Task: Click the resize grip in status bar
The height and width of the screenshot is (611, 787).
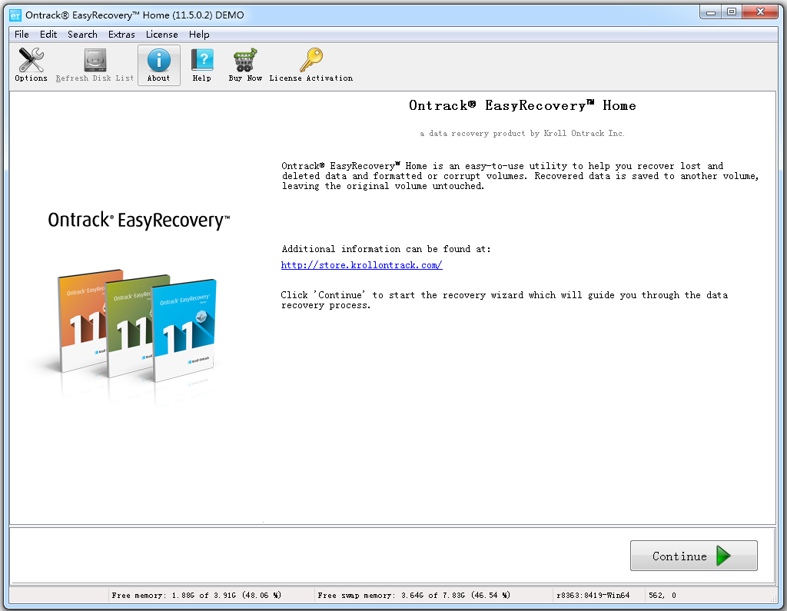Action: 773,599
